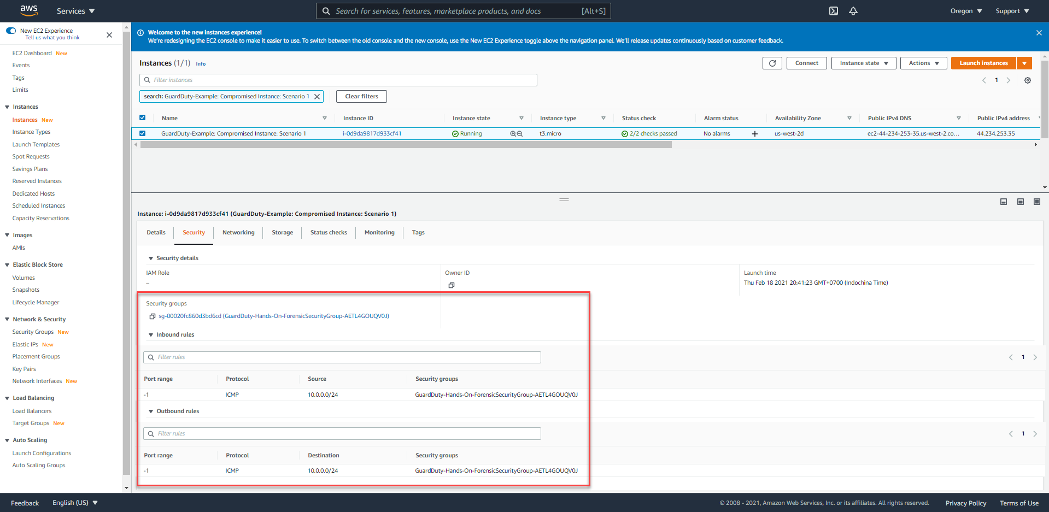This screenshot has width=1049, height=512.
Task: Switch to the Status checks tab
Action: point(329,233)
